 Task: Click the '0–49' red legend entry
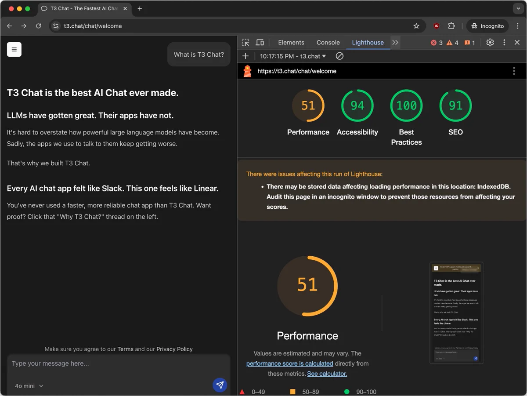pyautogui.click(x=253, y=392)
